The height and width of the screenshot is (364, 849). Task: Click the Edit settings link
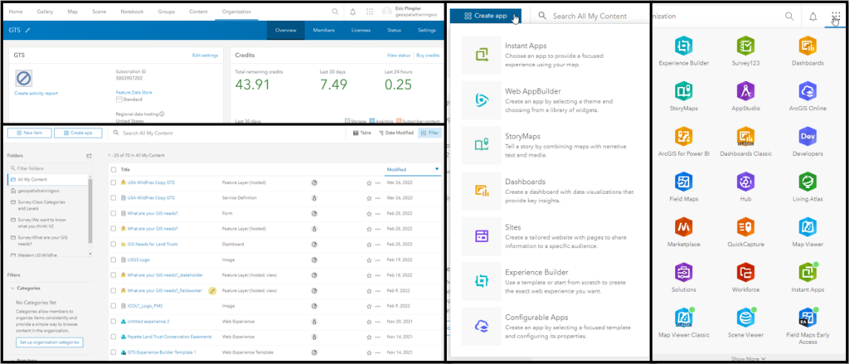206,56
